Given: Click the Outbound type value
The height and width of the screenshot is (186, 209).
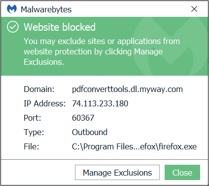Looking at the screenshot, I should [90, 132].
